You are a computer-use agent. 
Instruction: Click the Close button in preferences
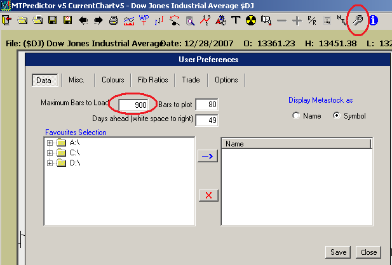click(368, 252)
